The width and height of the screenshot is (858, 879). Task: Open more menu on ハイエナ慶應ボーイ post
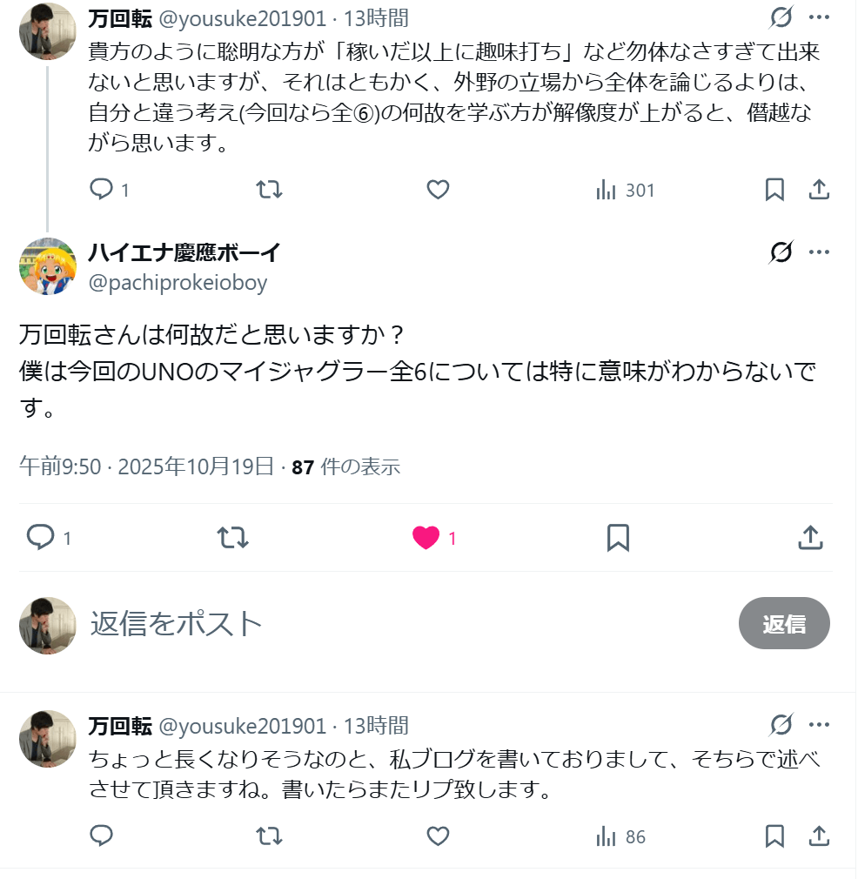point(819,252)
